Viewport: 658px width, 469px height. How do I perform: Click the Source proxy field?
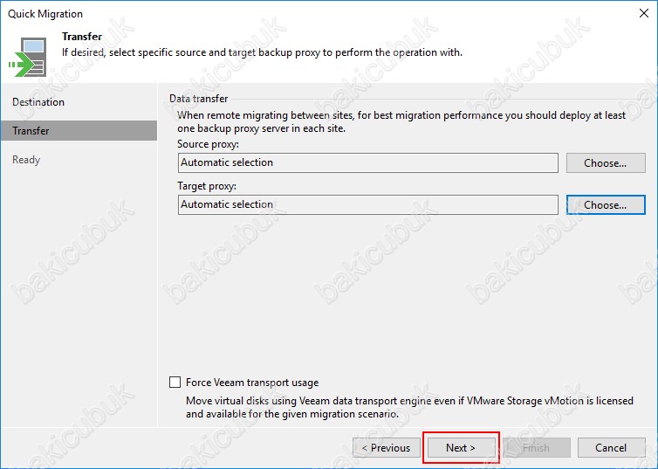(x=368, y=163)
